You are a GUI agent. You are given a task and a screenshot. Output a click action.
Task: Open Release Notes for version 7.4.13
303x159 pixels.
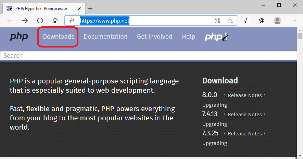tap(245, 115)
